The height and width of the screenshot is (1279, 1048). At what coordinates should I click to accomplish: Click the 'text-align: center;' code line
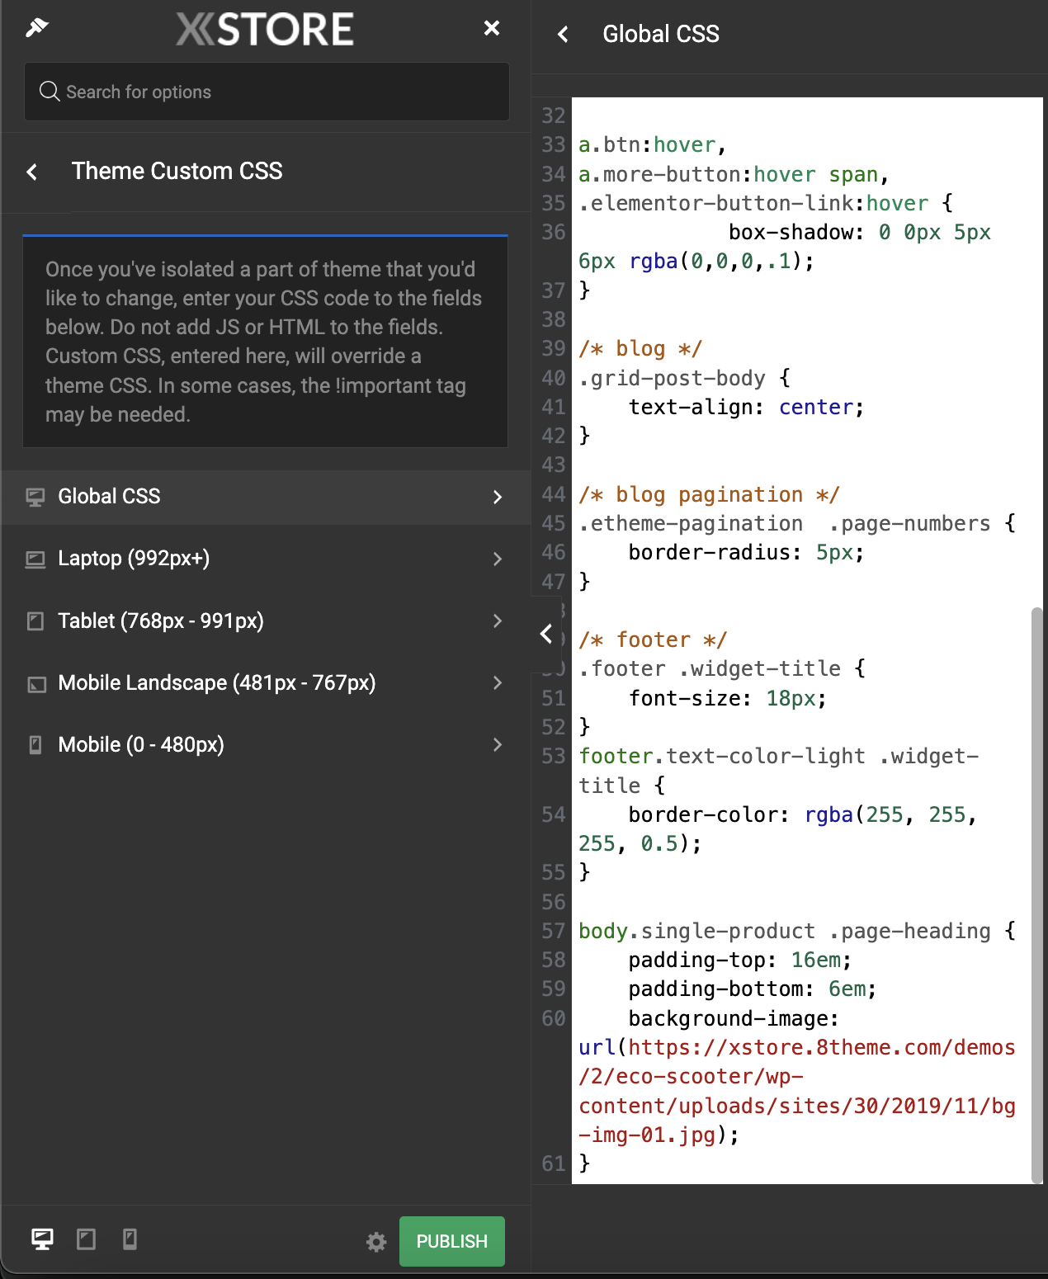[x=746, y=407]
